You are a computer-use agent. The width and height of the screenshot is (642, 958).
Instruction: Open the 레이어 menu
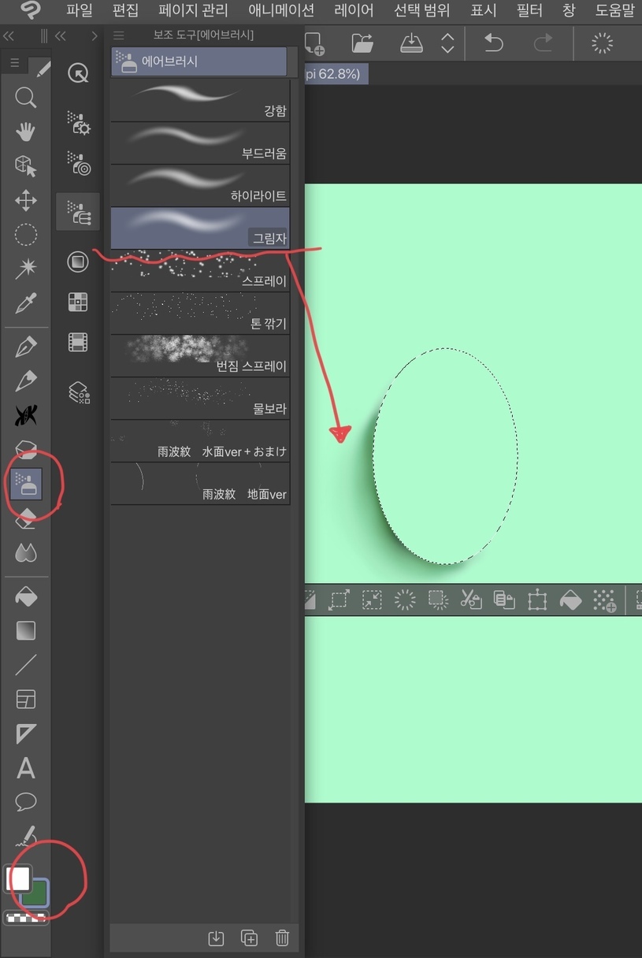(354, 11)
